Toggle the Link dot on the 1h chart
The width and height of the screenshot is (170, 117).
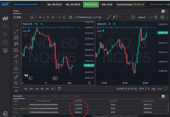point(29,31)
